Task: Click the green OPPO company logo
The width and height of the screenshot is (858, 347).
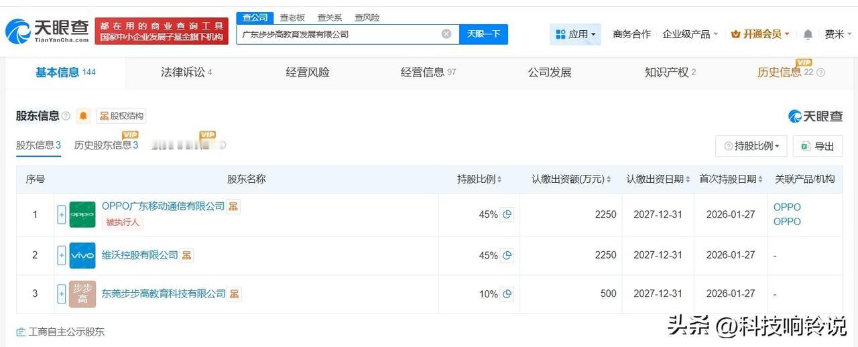Action: click(x=82, y=214)
